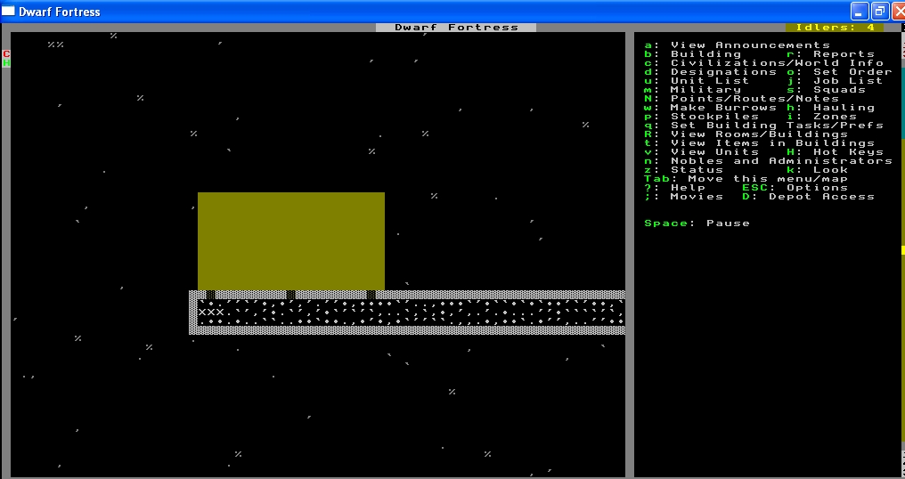Screen dimensions: 905x479
Task: Click the green H indicator at left edge
Action: (6, 63)
